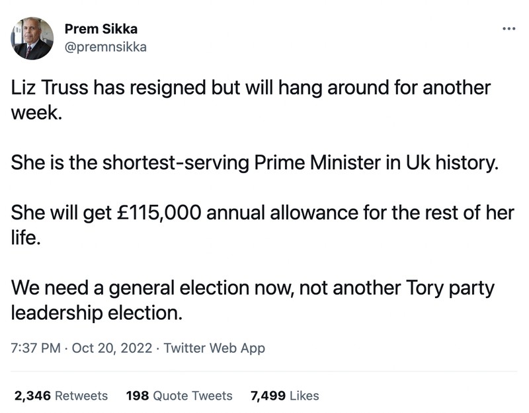The width and height of the screenshot is (529, 413).
Task: Expand tweet options using the corner ellipsis
Action: tap(509, 28)
